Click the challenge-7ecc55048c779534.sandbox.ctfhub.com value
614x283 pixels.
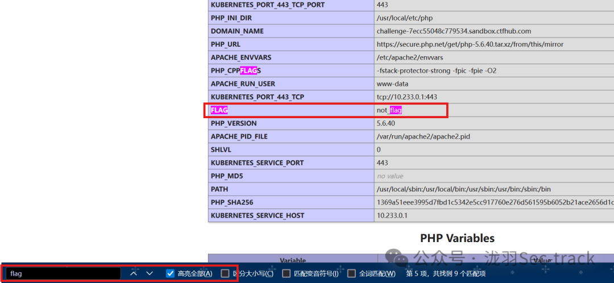pos(454,31)
